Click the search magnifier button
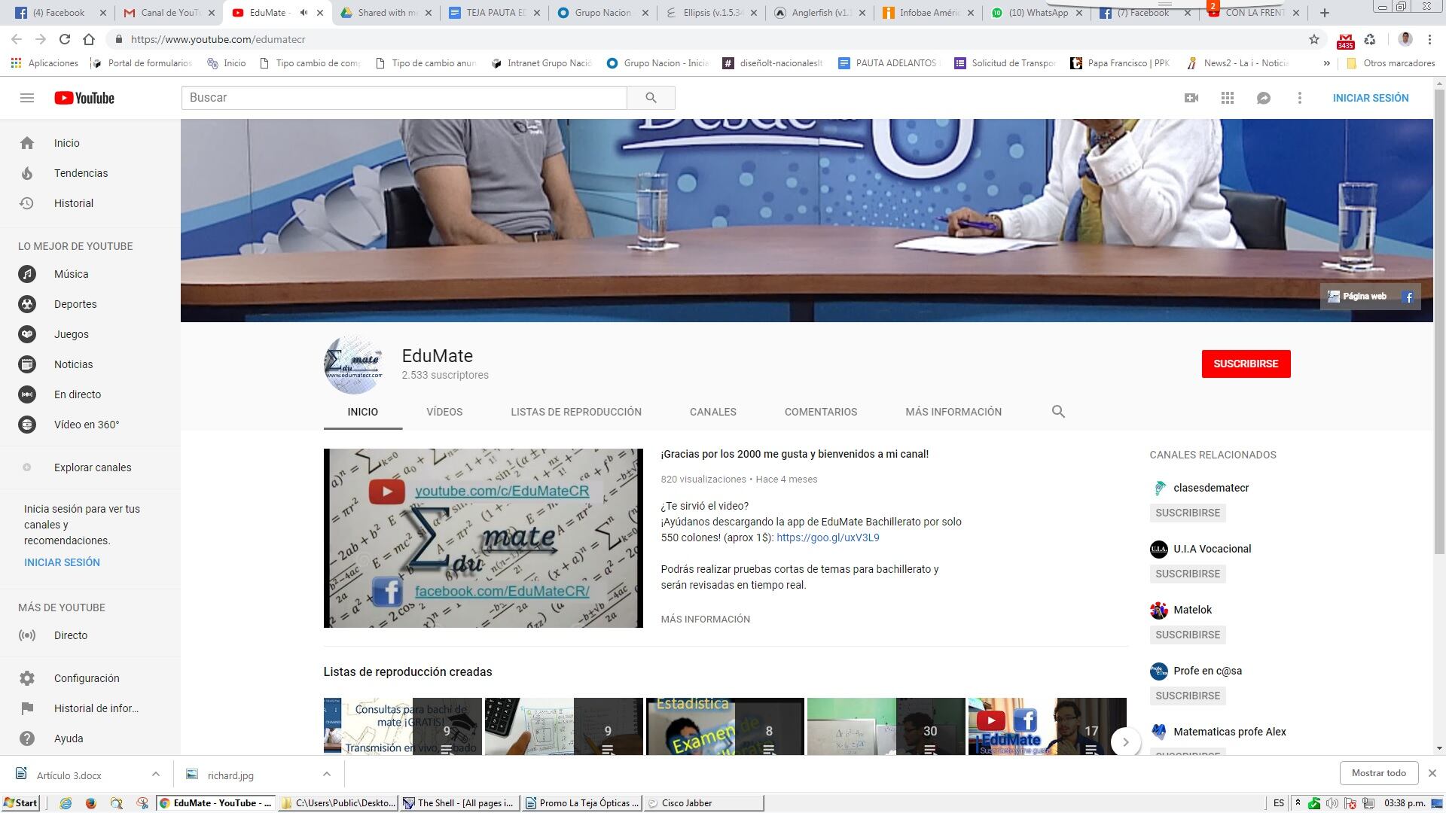The height and width of the screenshot is (813, 1446). coord(651,98)
